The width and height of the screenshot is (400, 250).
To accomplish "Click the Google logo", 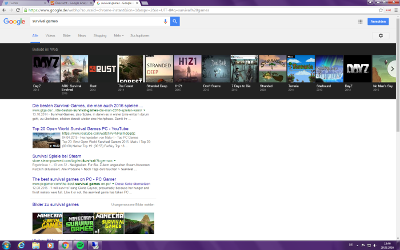I will tap(14, 22).
